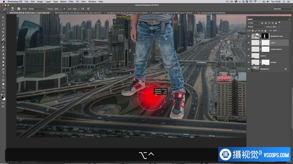This screenshot has width=293, height=164.
Task: Select the History Brush tool
Action: (3, 51)
